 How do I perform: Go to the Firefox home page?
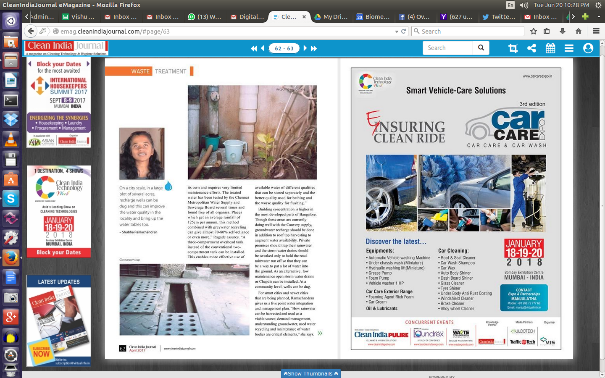(579, 31)
